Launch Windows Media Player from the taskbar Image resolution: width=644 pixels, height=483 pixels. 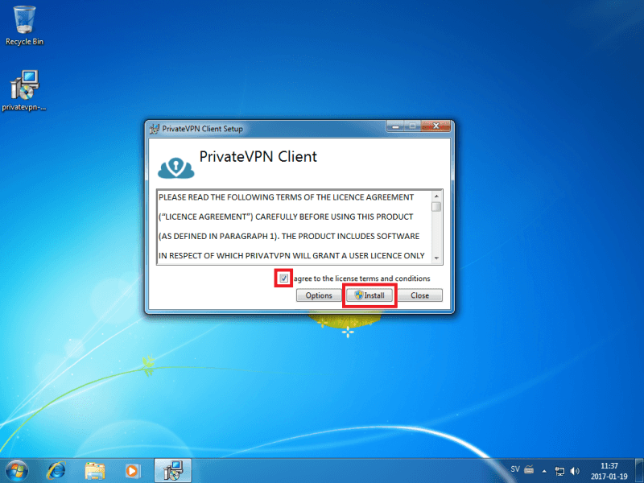click(x=133, y=469)
